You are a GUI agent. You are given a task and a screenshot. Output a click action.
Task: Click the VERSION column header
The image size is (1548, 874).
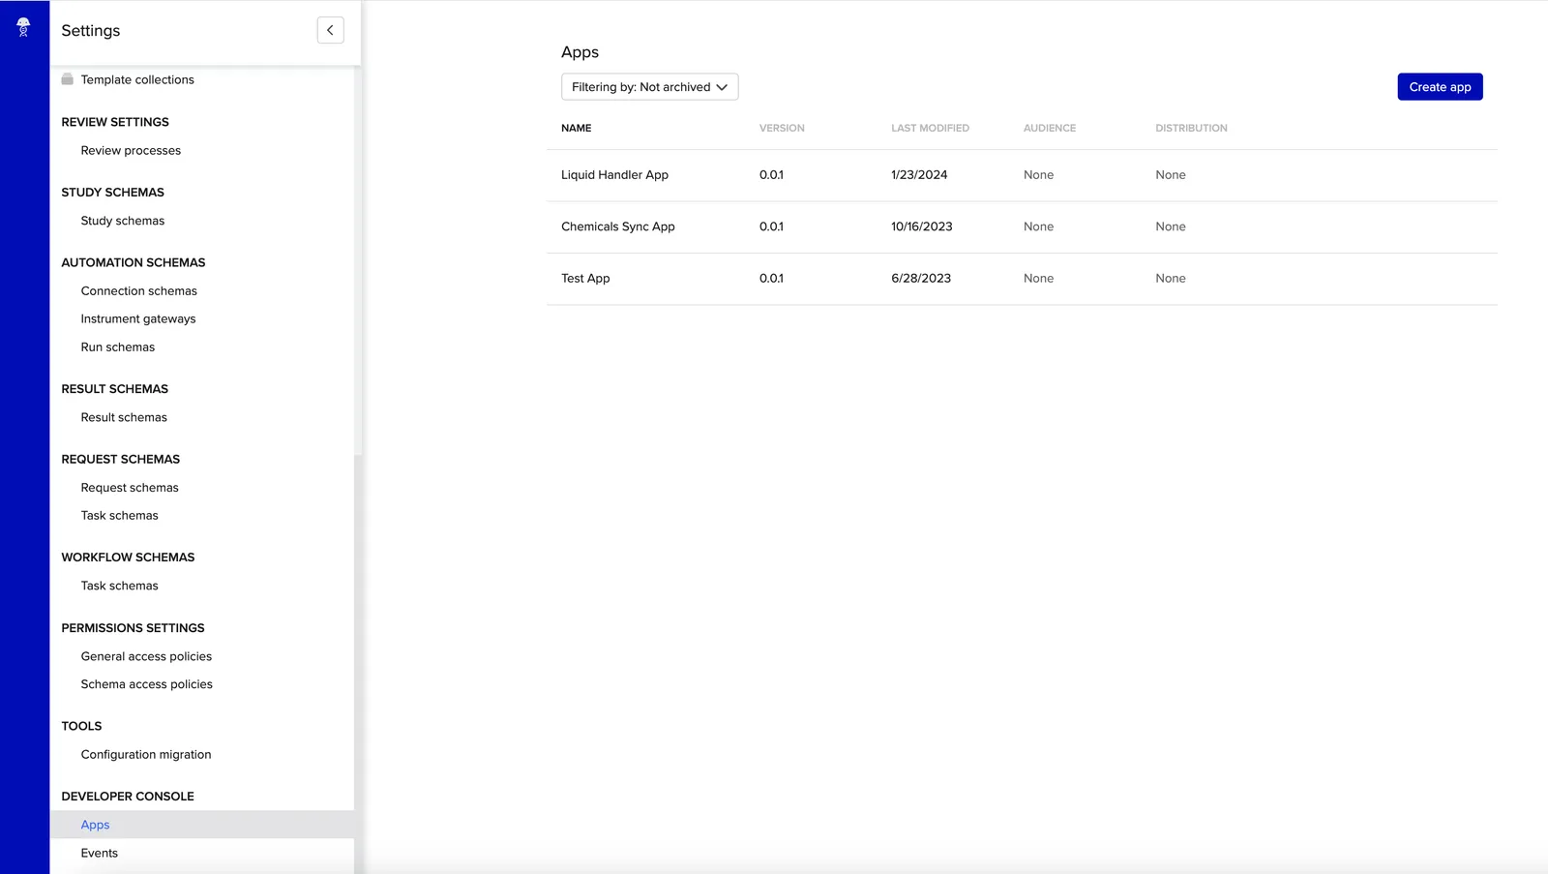(x=782, y=128)
